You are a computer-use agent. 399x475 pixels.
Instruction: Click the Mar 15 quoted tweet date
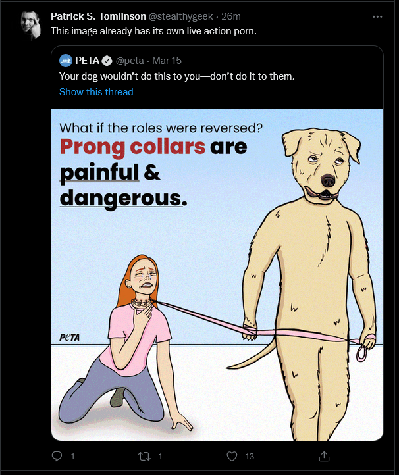click(167, 61)
